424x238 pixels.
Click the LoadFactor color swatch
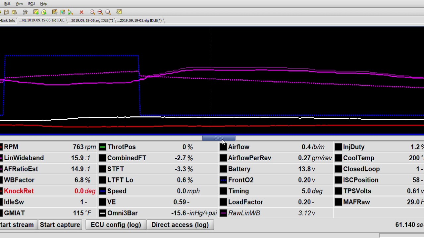223,202
